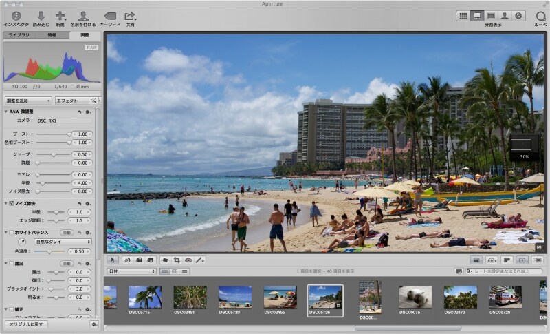Toggle the ノイズ除去 (noise reduction) checkbox
This screenshot has width=550, height=334.
12,203
